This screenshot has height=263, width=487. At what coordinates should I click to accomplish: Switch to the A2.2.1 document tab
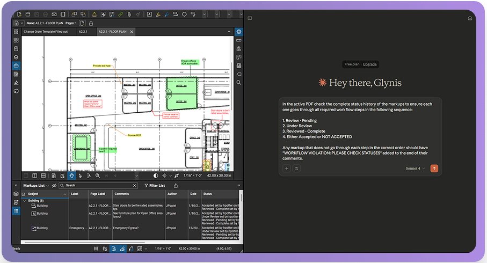[x=84, y=32]
